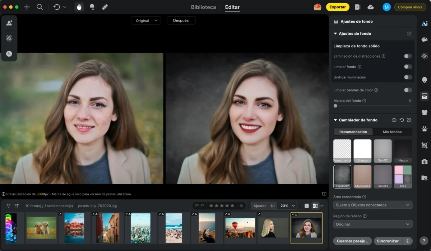Switch to the Biblioteca tab

tap(203, 7)
